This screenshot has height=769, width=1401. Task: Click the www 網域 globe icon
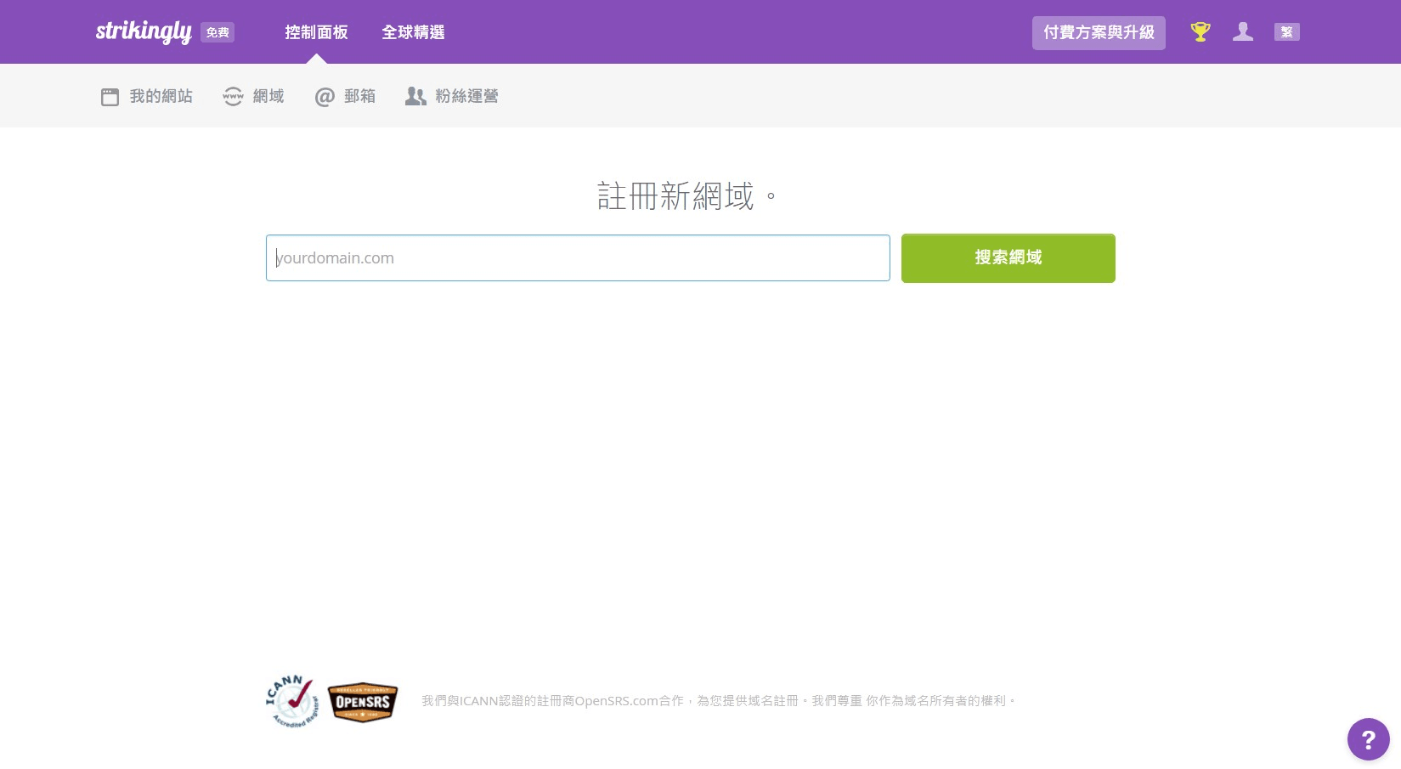coord(233,97)
